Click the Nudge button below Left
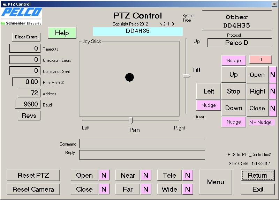The height and width of the screenshot is (200, 279). 209,105
